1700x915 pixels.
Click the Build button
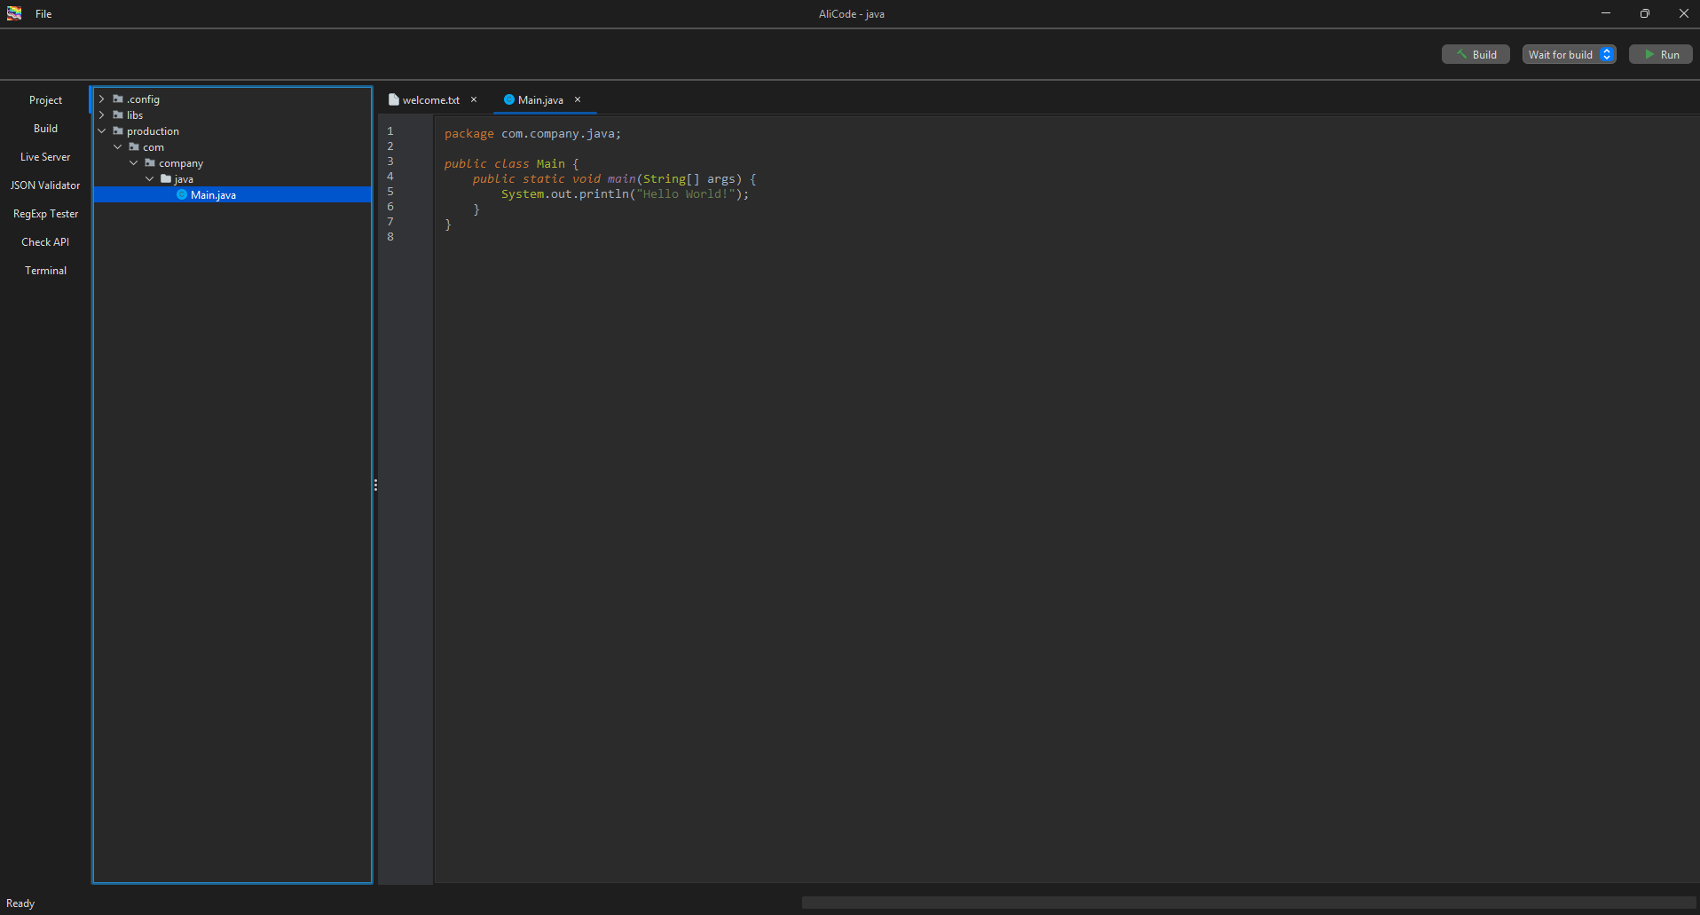(1476, 54)
